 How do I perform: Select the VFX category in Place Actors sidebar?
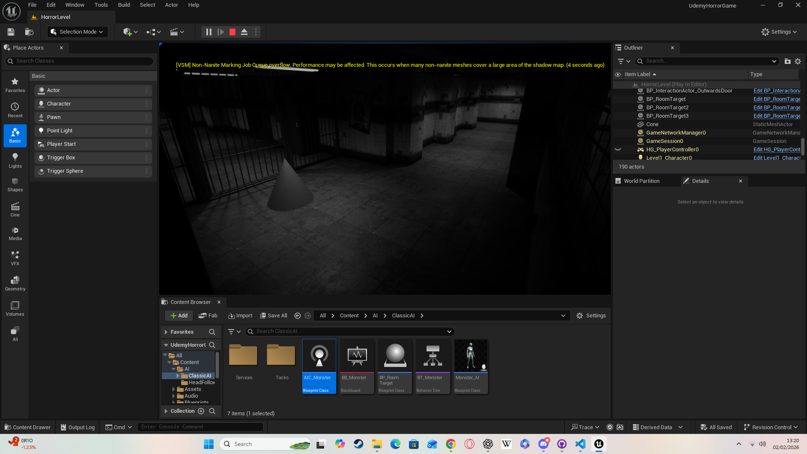15,258
